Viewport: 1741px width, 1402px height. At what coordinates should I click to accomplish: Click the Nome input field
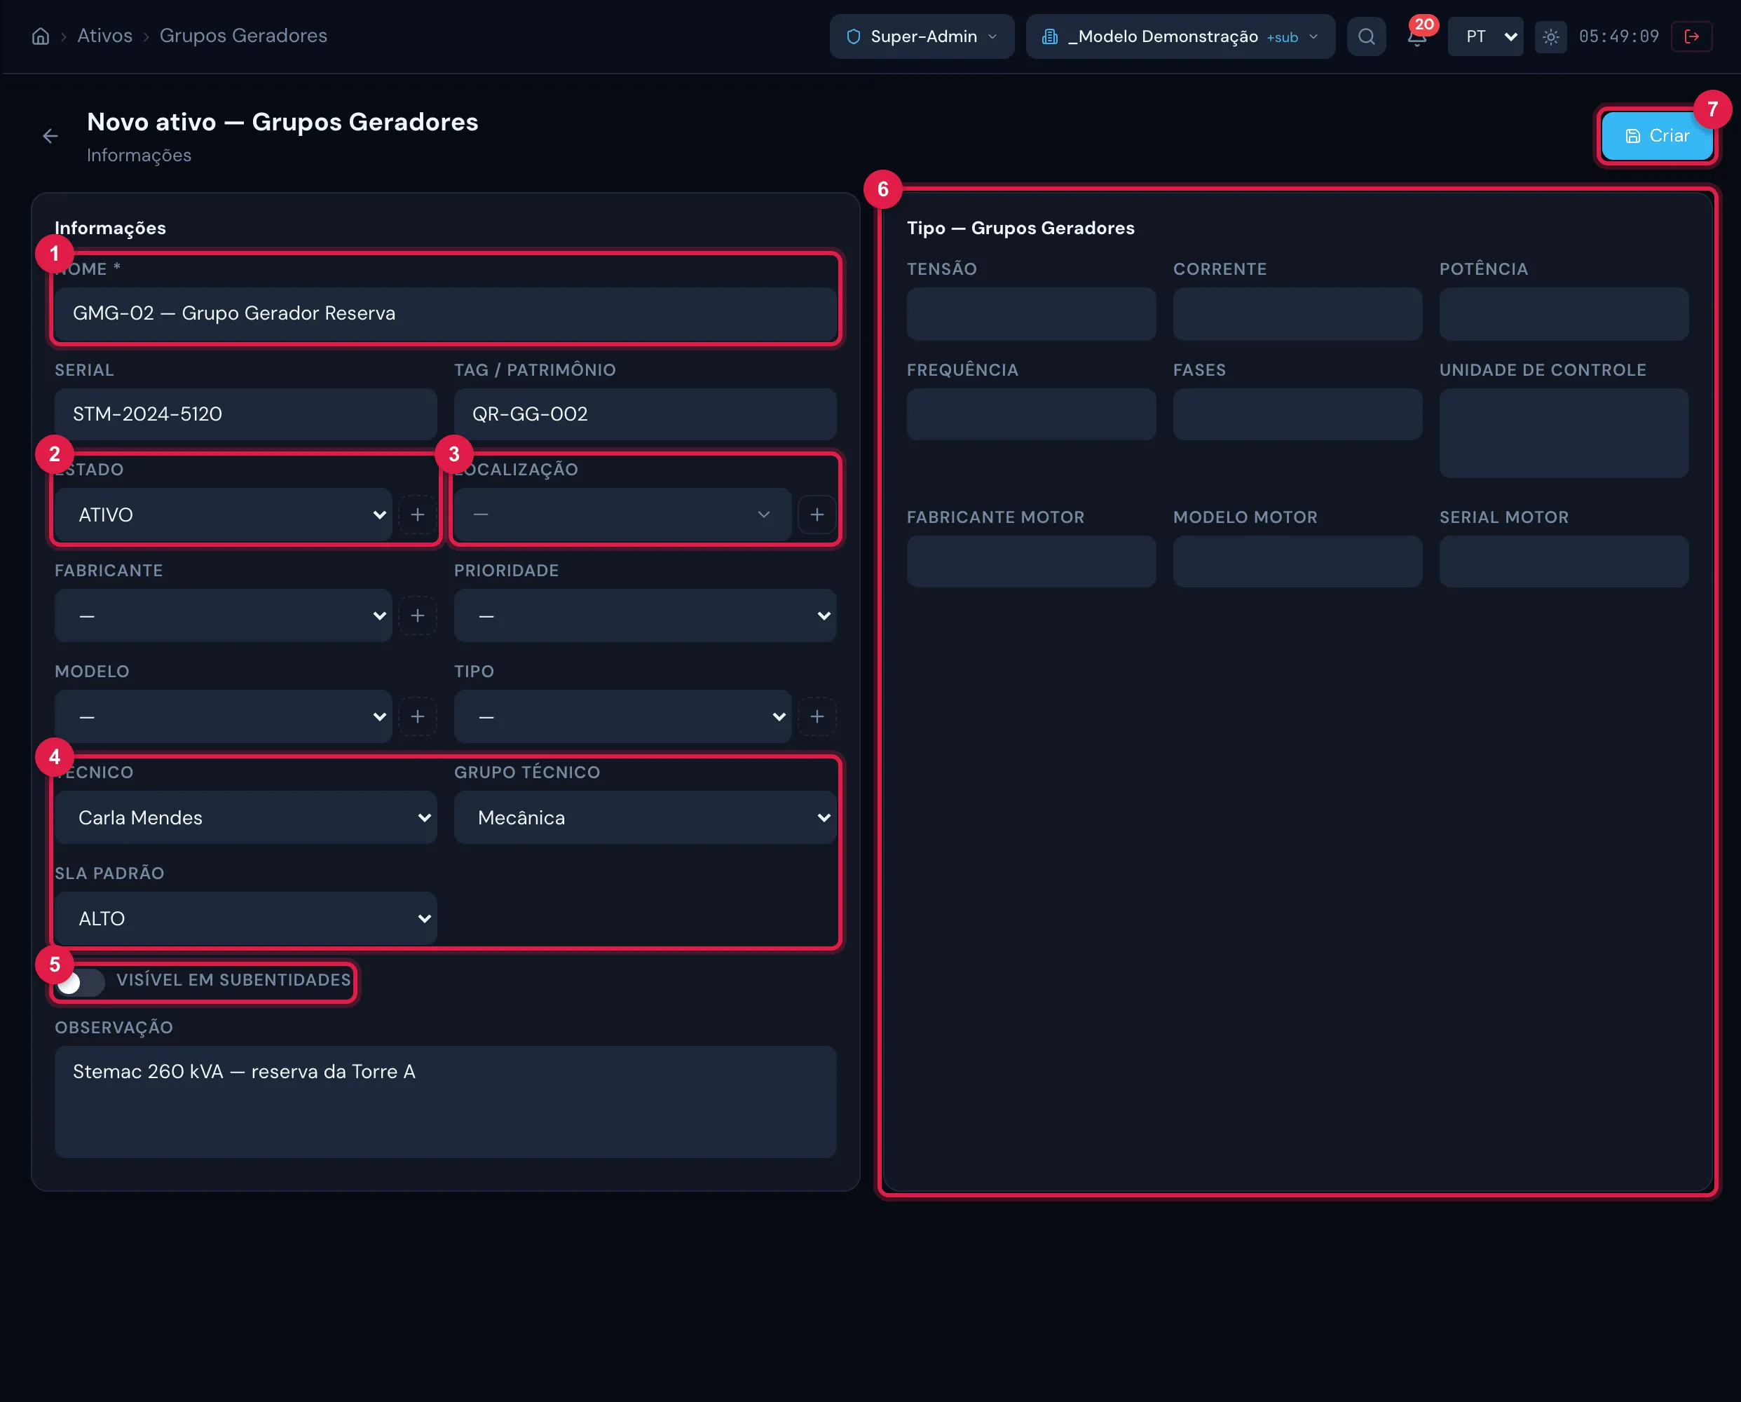pyautogui.click(x=446, y=313)
